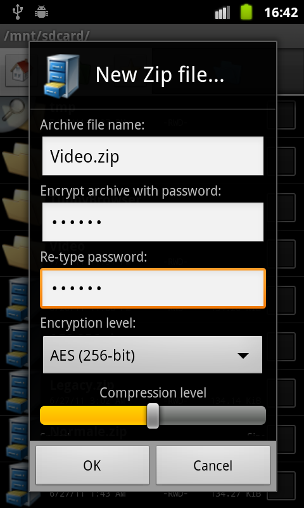Click the dropdown arrow of Encryption level
The height and width of the screenshot is (508, 304).
pos(243,356)
